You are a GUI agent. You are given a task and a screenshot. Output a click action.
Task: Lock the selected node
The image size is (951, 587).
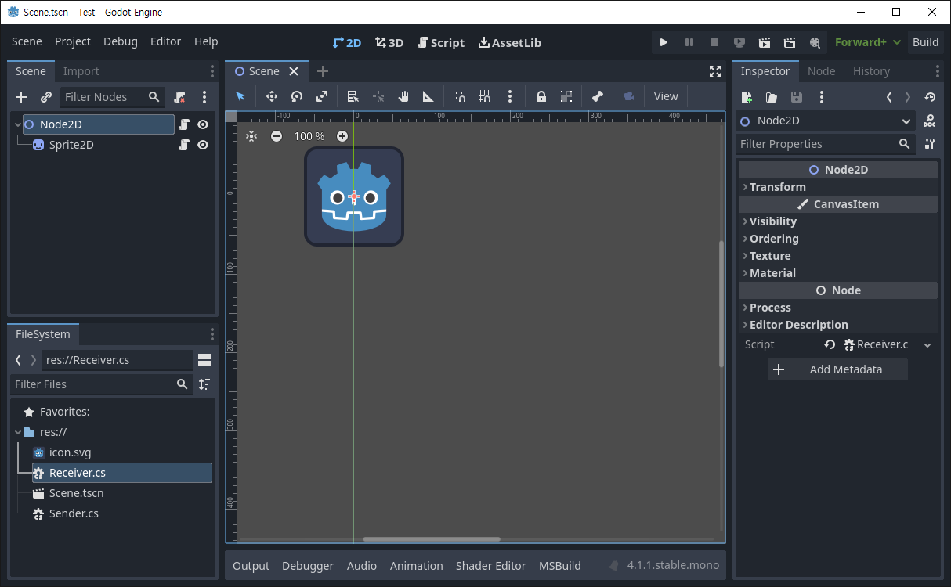click(x=541, y=96)
